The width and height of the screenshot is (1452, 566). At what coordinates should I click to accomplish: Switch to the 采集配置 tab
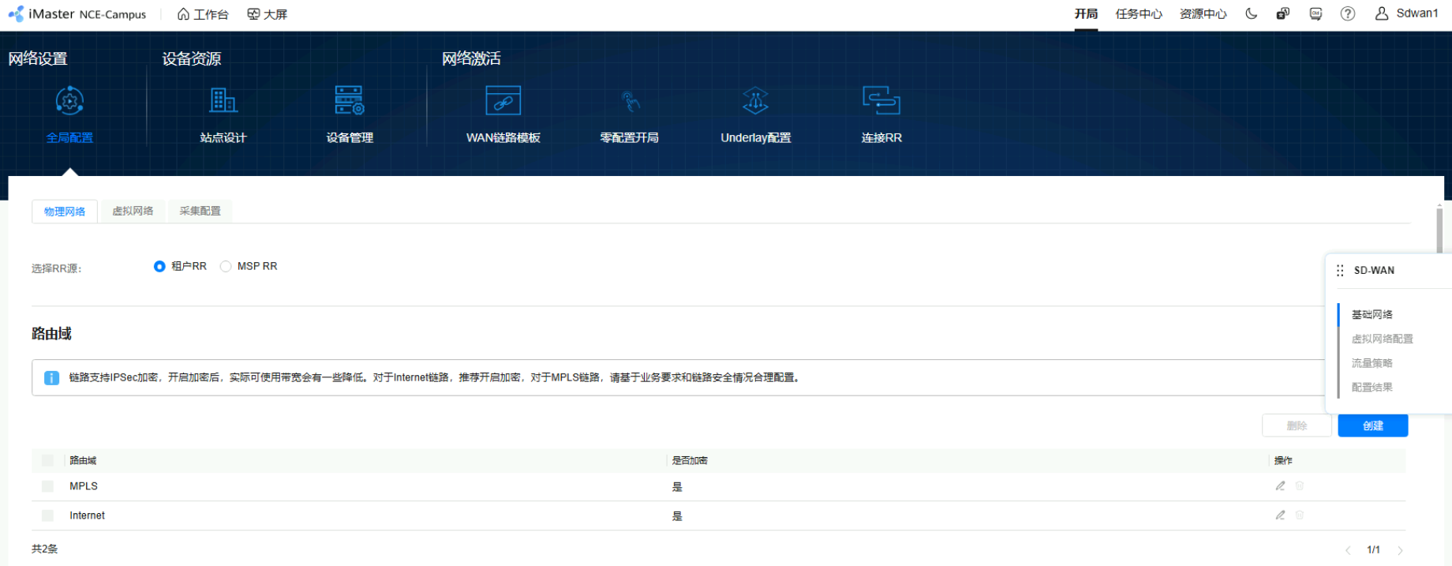click(200, 212)
